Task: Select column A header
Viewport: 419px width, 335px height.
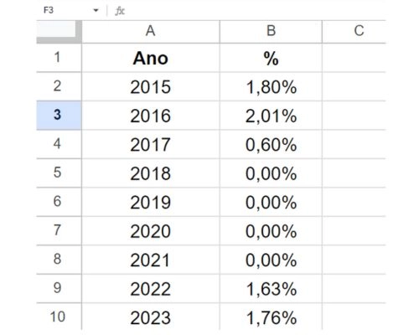Action: coord(151,32)
